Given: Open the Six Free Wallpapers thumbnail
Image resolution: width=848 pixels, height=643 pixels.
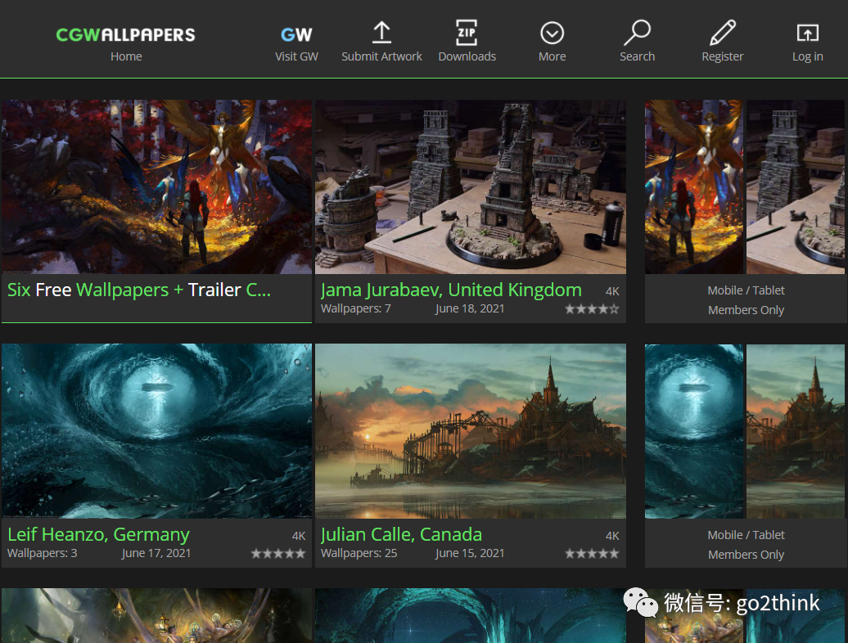Looking at the screenshot, I should (157, 187).
